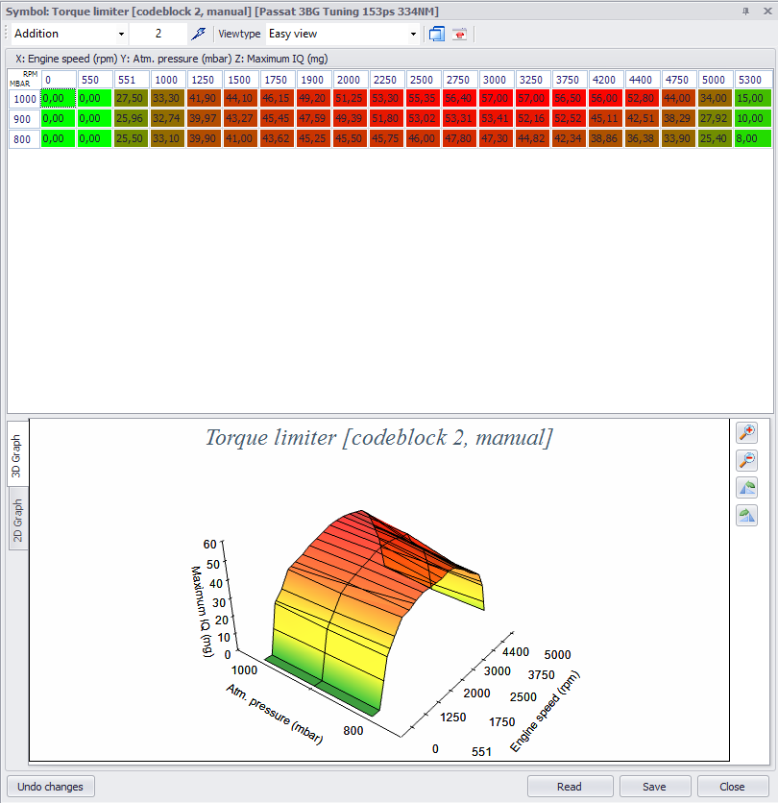
Task: Zoom in on the 3D graph
Action: (746, 433)
